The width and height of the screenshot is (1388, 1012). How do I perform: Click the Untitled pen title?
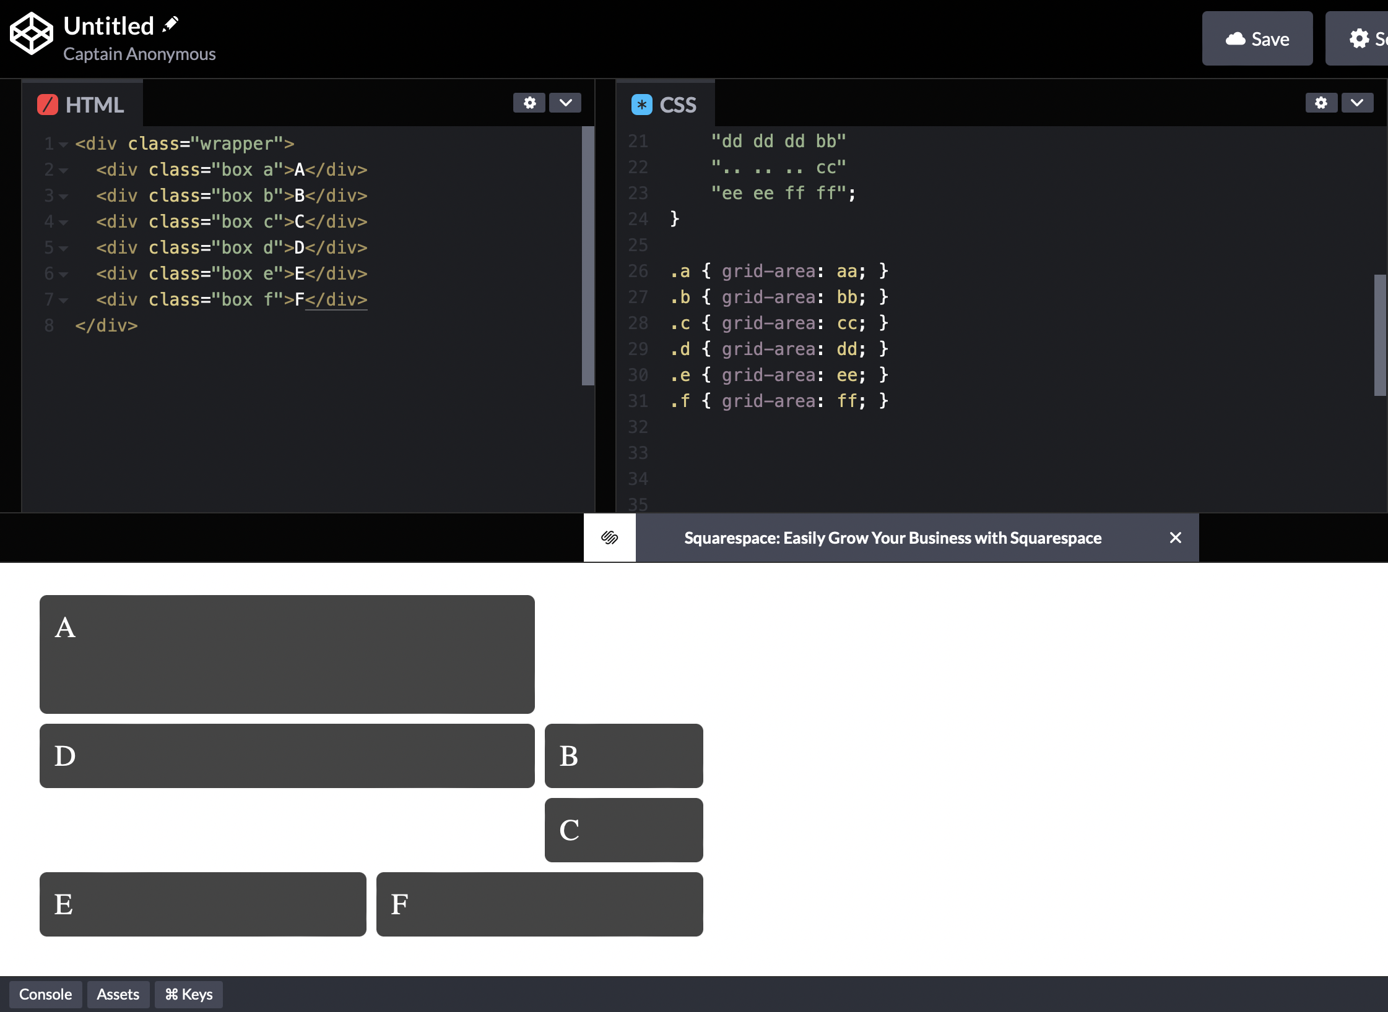(x=109, y=26)
